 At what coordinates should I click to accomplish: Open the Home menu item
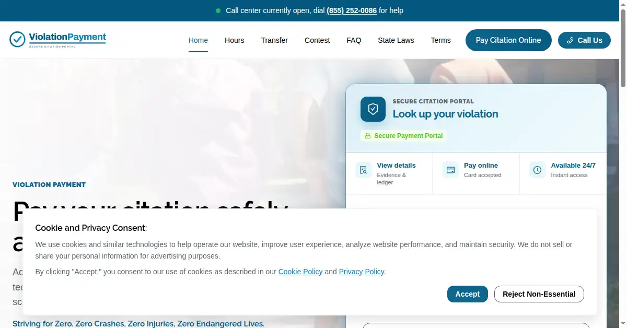(x=198, y=40)
